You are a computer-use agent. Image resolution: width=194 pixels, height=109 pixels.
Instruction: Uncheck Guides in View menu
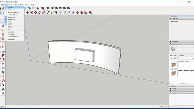tap(15, 24)
